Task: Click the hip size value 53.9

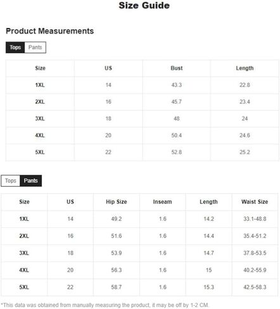Action: [117, 253]
